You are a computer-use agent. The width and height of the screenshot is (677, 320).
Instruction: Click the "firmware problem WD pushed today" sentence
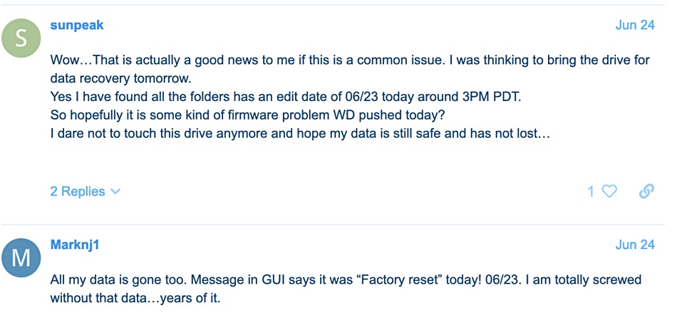[x=247, y=115]
